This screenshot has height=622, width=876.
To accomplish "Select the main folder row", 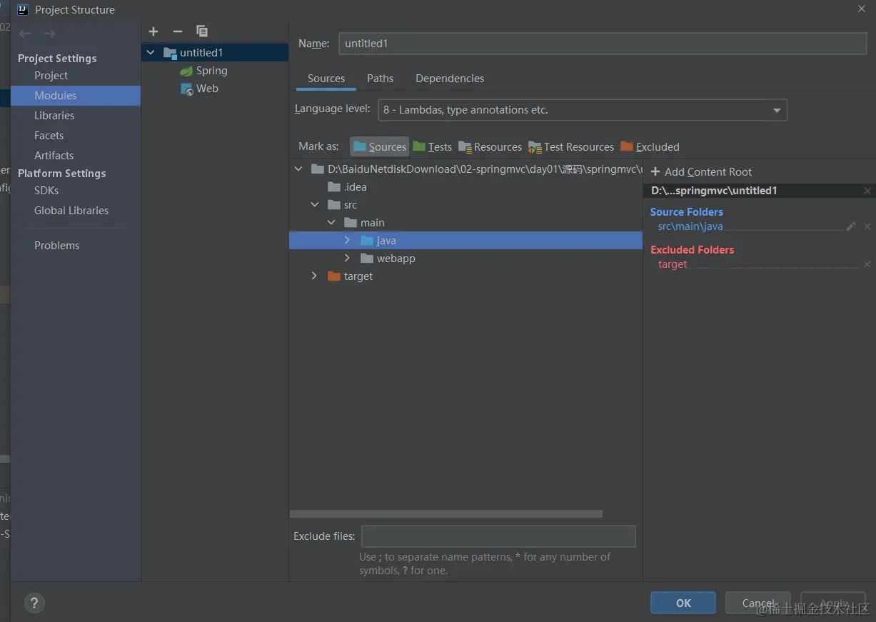I will 465,223.
